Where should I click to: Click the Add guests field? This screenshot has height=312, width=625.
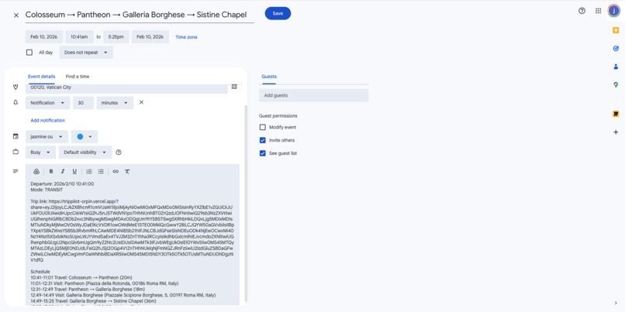click(314, 95)
